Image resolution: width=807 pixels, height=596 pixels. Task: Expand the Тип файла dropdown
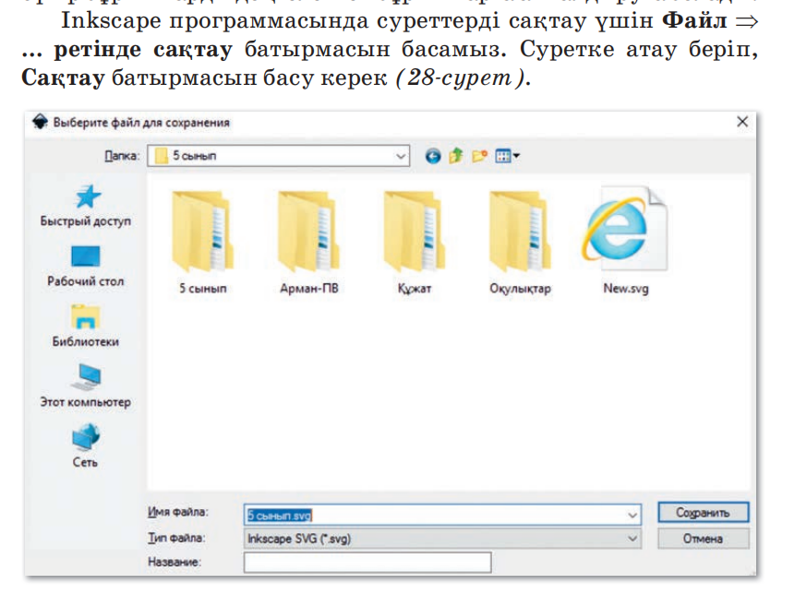(x=632, y=539)
